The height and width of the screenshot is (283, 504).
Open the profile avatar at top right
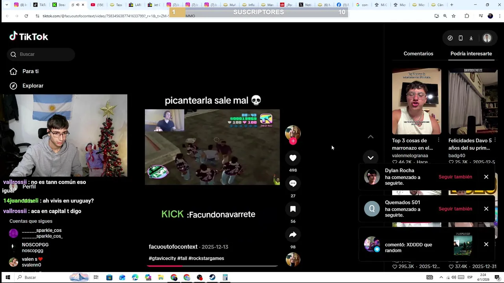tap(487, 38)
